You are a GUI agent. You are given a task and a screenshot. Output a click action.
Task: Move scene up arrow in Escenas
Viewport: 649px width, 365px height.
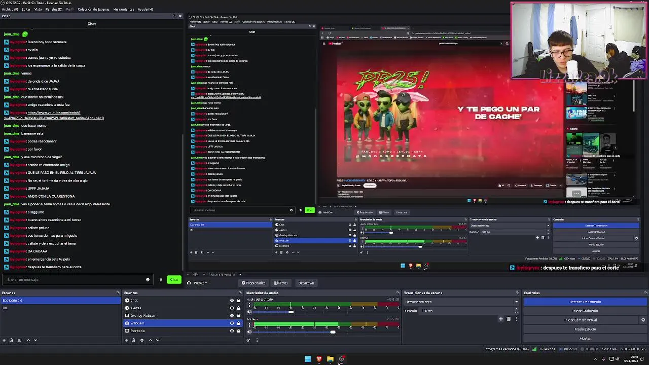(x=28, y=340)
